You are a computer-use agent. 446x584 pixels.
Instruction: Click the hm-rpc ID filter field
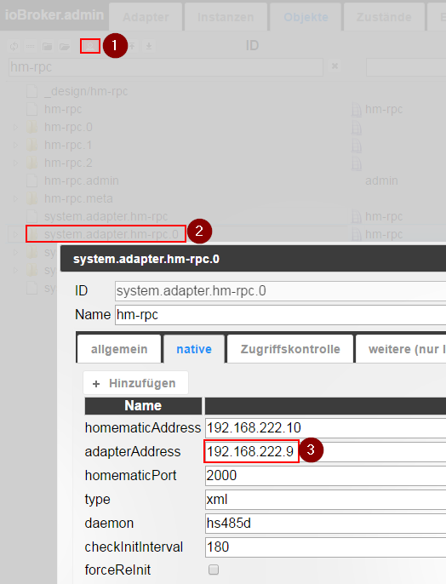pos(166,67)
